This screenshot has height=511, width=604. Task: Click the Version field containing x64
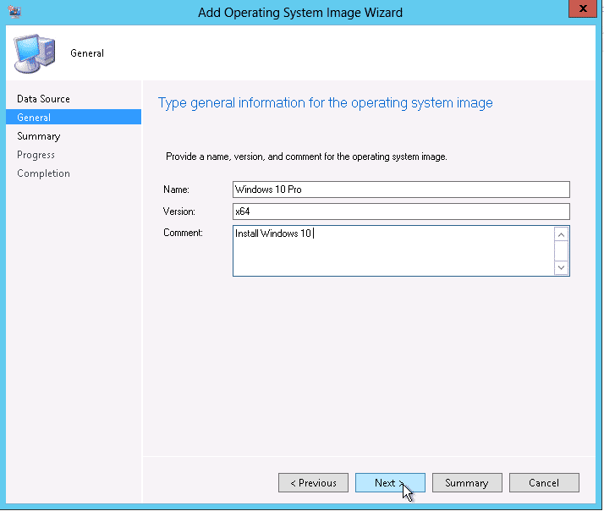pyautogui.click(x=401, y=212)
